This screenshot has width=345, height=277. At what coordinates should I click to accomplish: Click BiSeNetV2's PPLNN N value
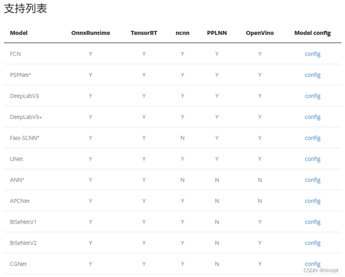coord(217,243)
